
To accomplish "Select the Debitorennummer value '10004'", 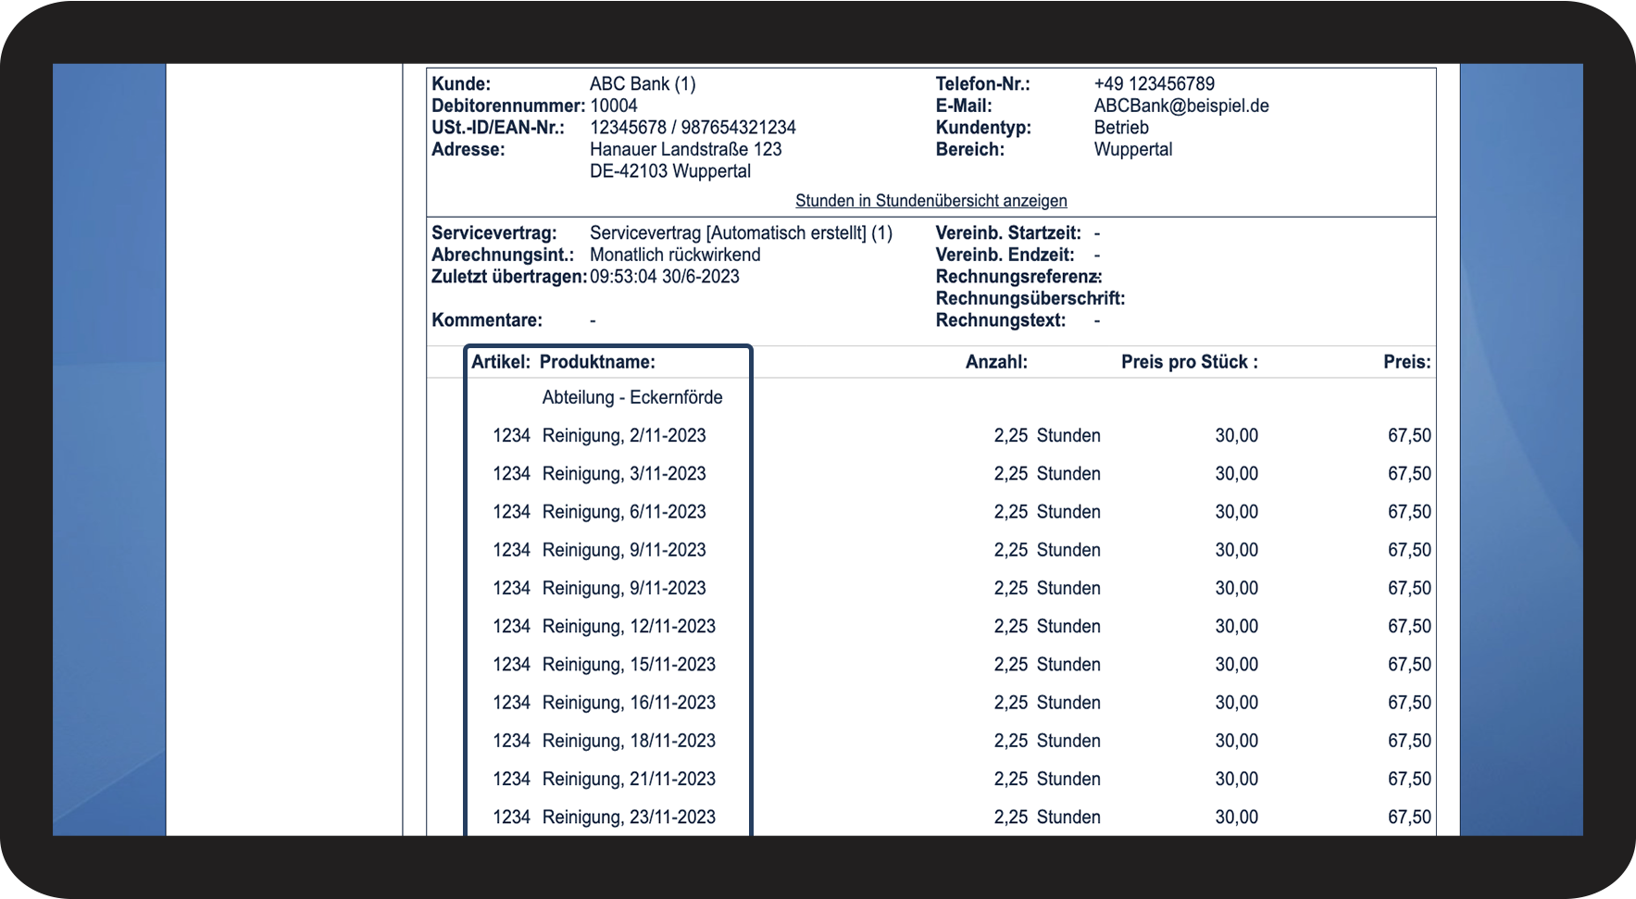I will coord(614,106).
